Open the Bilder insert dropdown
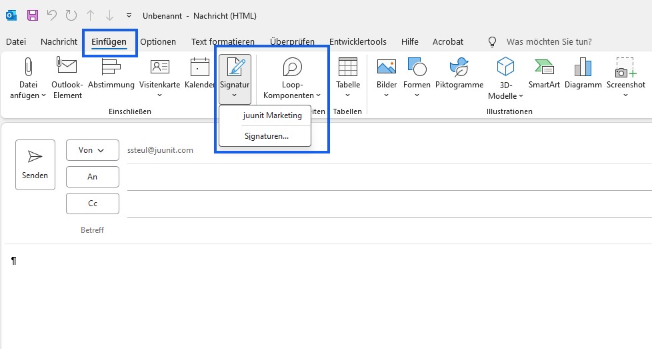 (386, 78)
